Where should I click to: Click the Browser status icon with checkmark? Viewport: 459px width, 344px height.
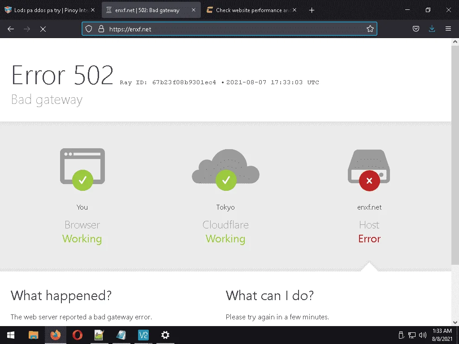(82, 169)
